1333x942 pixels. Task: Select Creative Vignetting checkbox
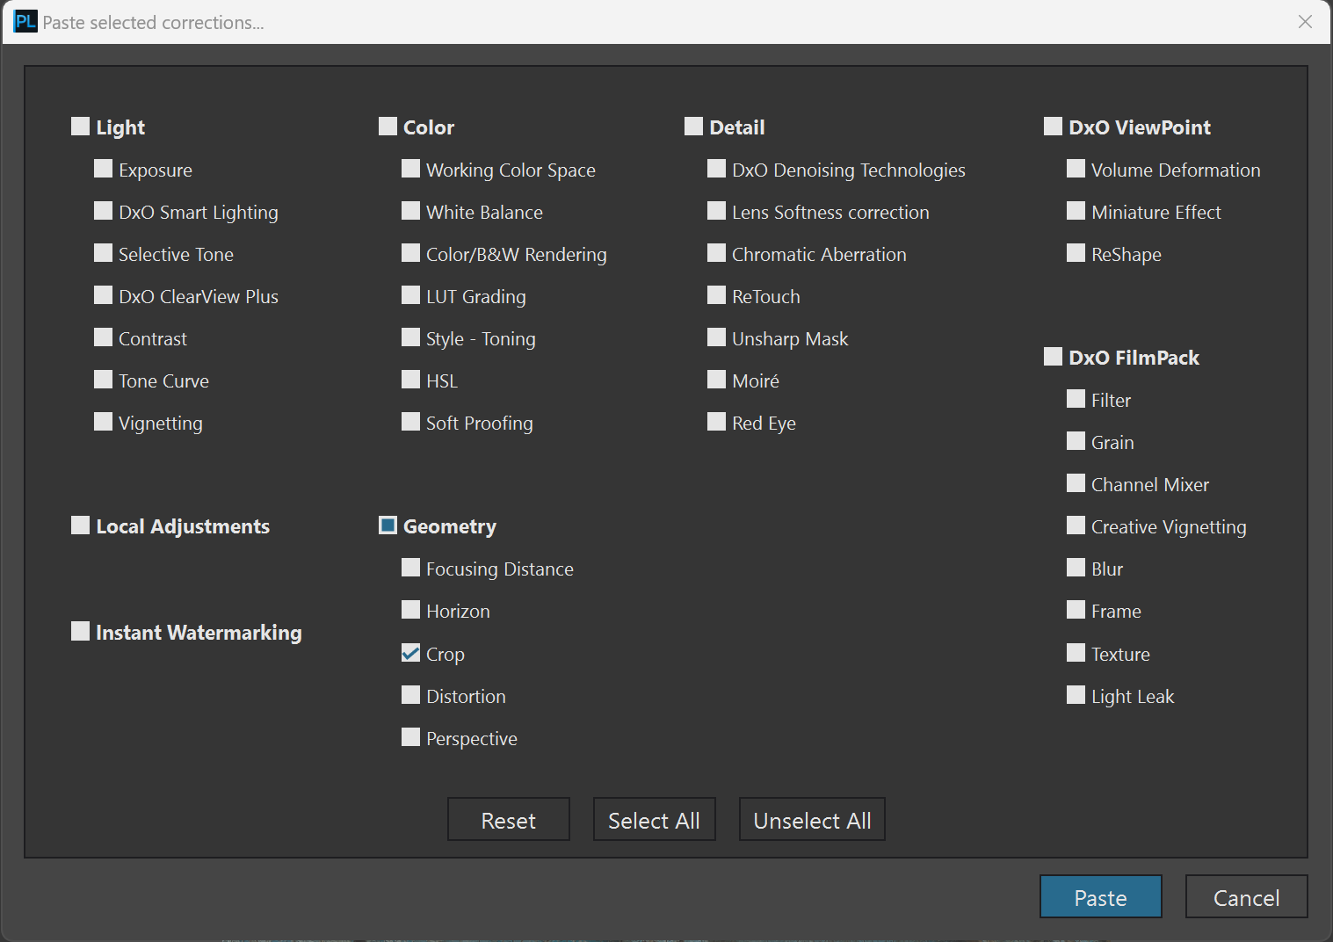click(1076, 525)
